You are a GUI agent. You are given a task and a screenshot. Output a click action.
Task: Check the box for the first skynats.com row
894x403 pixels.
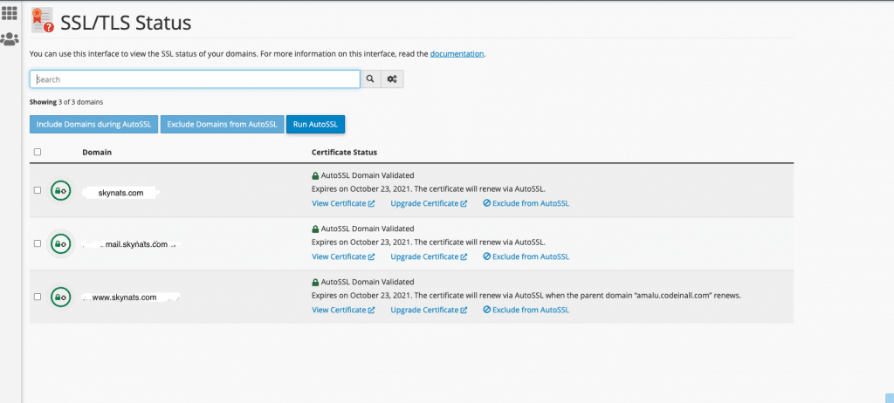tap(38, 190)
